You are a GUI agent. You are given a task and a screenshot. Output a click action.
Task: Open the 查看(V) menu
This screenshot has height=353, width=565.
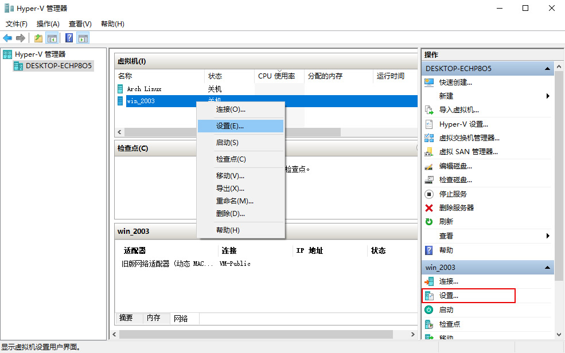point(80,23)
